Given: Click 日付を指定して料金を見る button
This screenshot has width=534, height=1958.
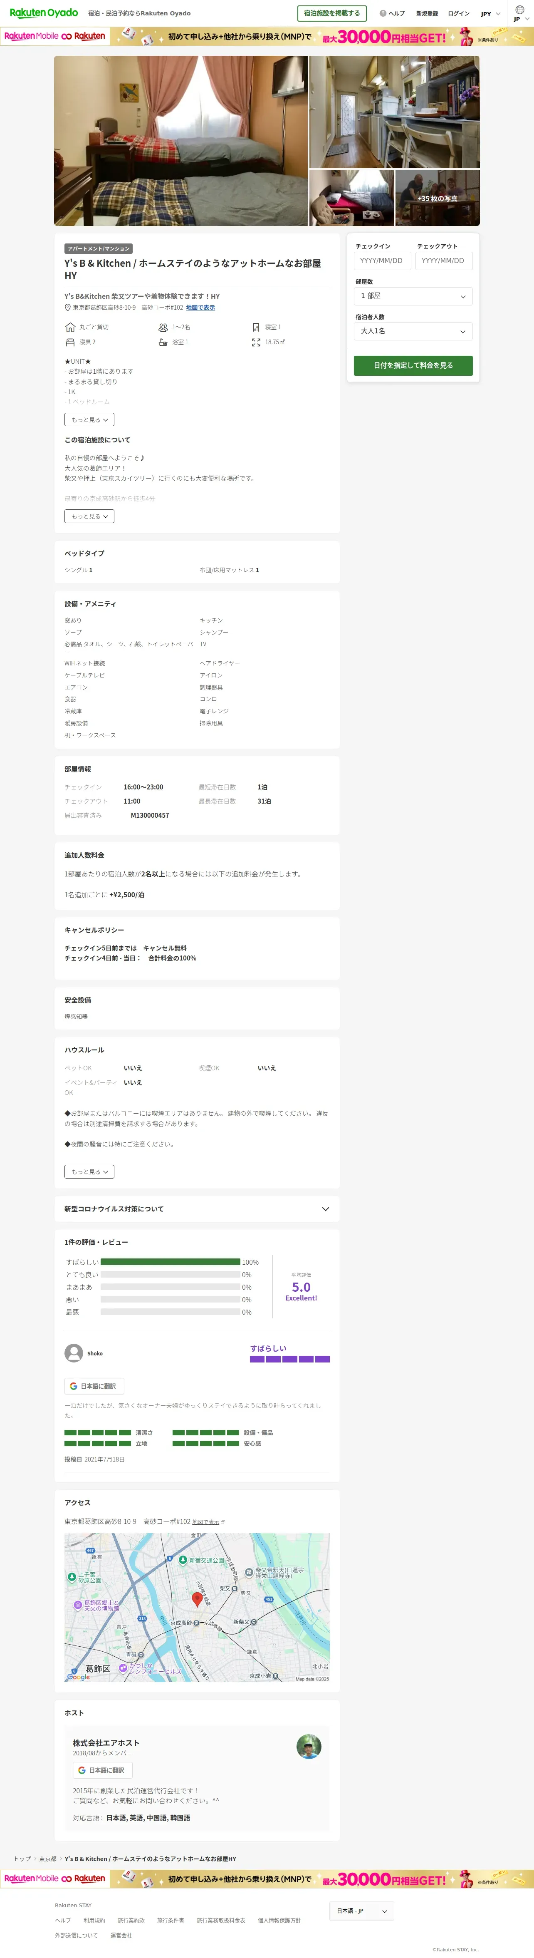Looking at the screenshot, I should pyautogui.click(x=413, y=366).
